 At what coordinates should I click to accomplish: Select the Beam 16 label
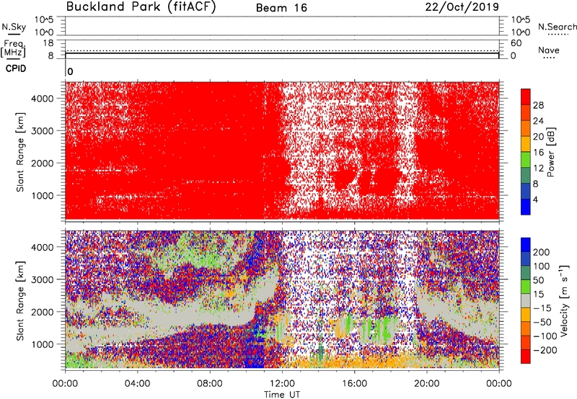pyautogui.click(x=281, y=8)
